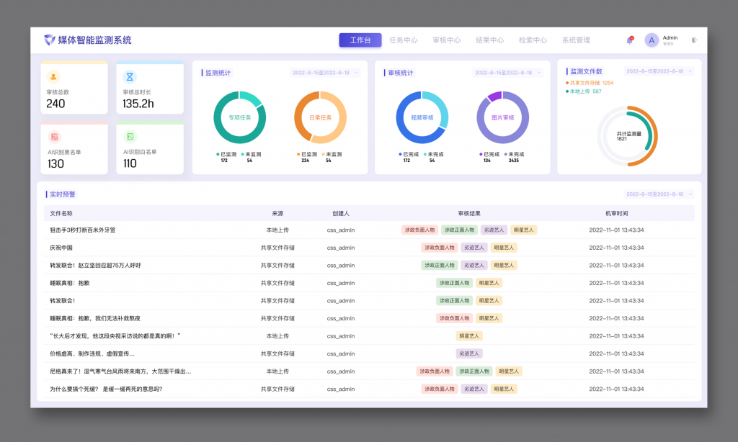The width and height of the screenshot is (738, 442).
Task: Click the 图片审核 donut chart
Action: pyautogui.click(x=502, y=117)
